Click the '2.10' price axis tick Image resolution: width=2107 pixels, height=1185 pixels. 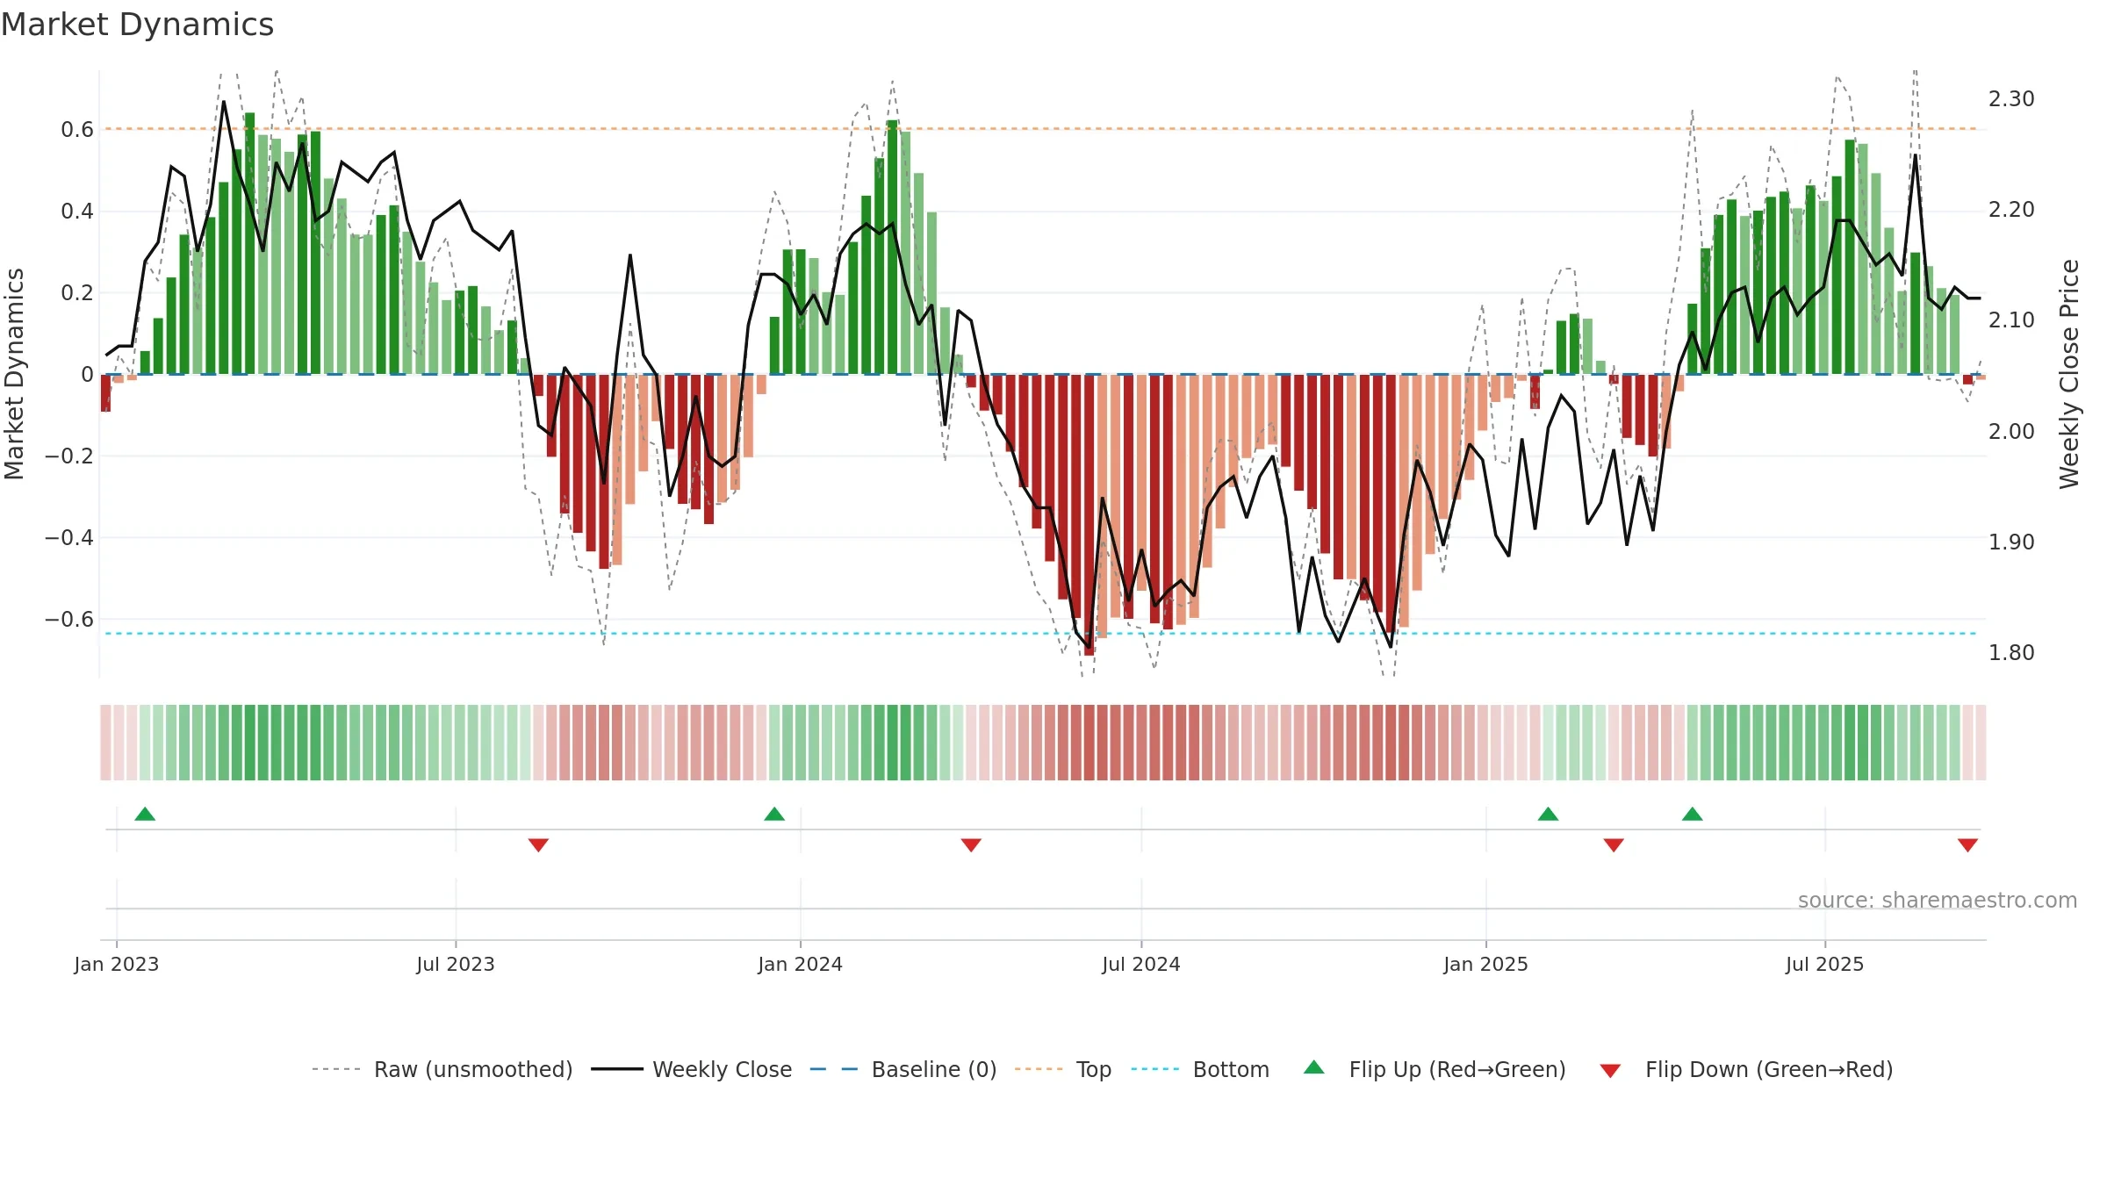tap(2011, 320)
